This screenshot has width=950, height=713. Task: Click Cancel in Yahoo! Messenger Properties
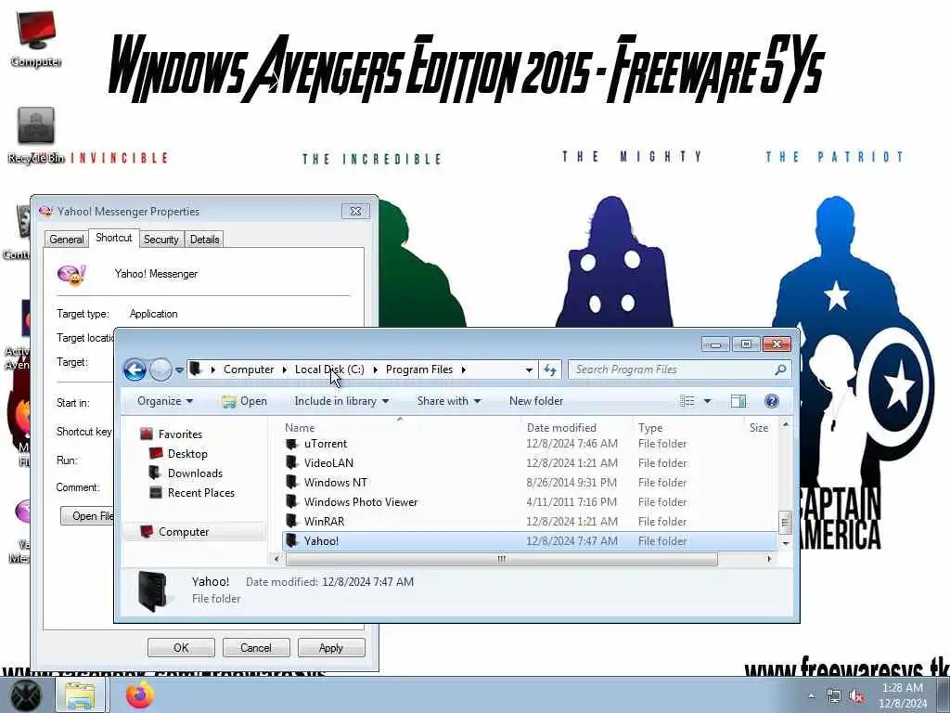click(x=256, y=647)
